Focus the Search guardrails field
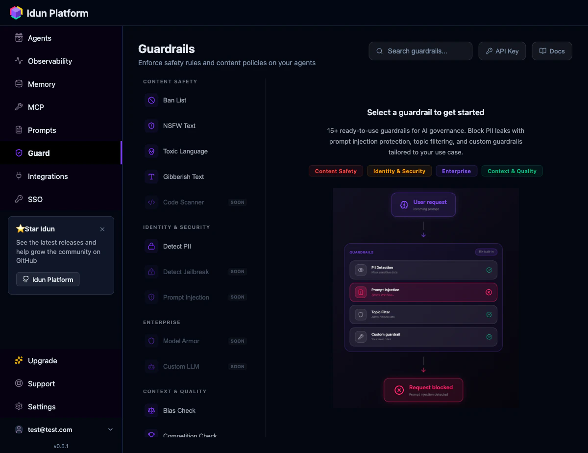Screen dimensions: 588x453 (420, 51)
